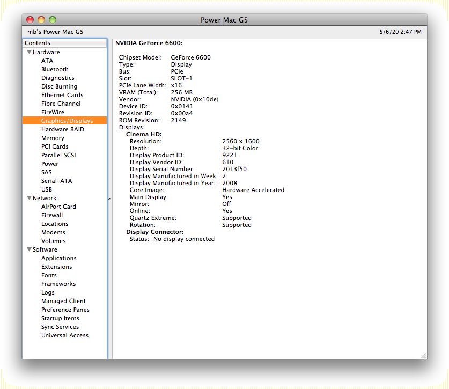Screen dimensions: 449x389
Task: Collapse the Hardware disclosure triangle
Action: pos(29,52)
